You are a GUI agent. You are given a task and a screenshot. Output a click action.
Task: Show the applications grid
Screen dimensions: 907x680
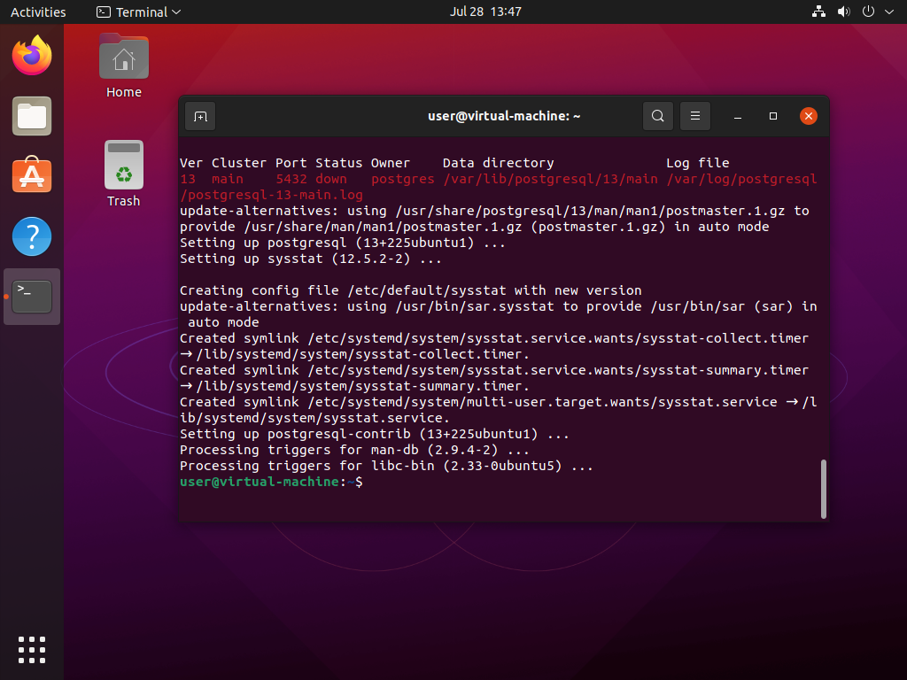point(32,649)
